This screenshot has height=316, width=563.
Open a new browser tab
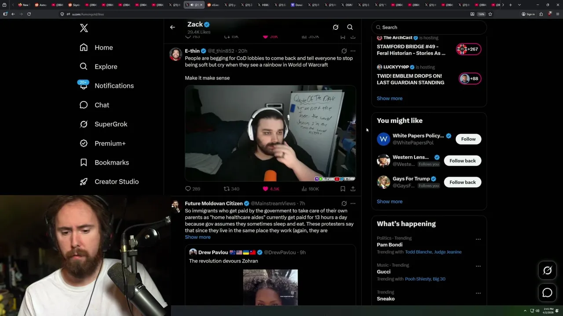(510, 5)
